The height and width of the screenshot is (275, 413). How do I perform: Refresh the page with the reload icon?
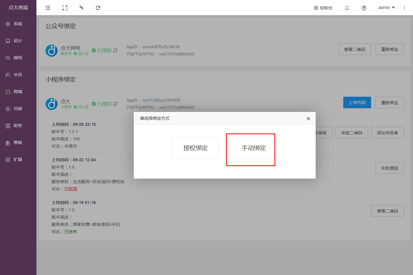tap(98, 8)
